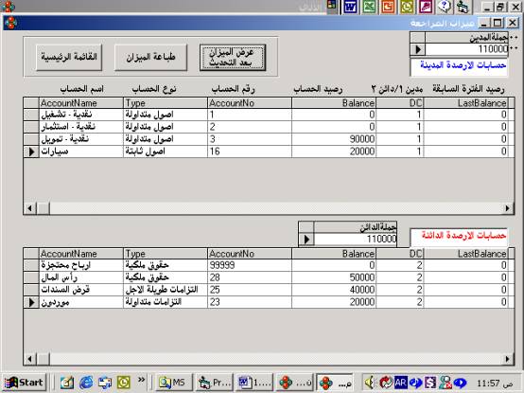Open Outlook from the Office shortcut bar
The image size is (524, 393).
(407, 7)
